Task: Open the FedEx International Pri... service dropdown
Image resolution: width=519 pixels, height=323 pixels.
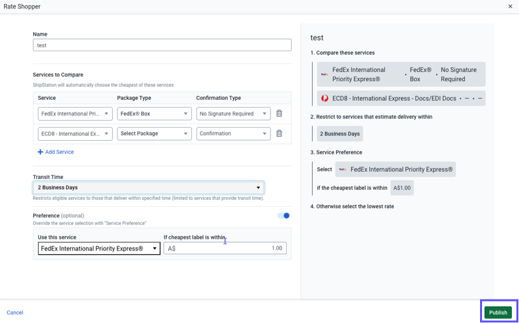Action: 75,114
